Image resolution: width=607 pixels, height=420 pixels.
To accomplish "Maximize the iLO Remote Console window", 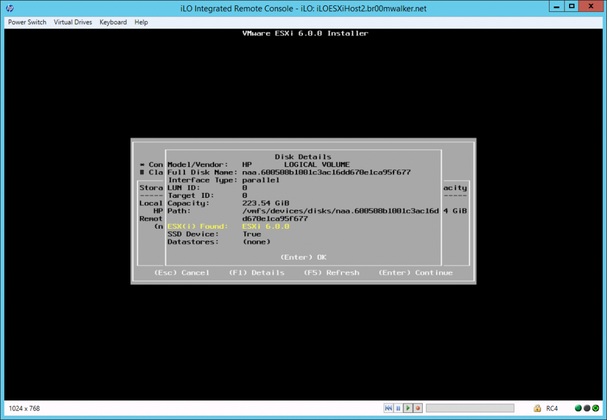I will [572, 6].
